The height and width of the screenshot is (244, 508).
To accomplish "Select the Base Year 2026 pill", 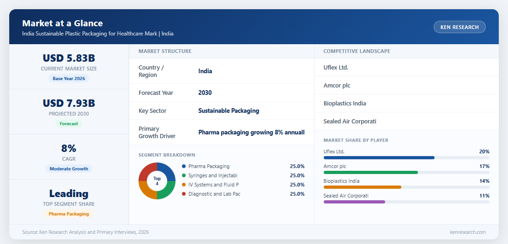I will tap(69, 79).
